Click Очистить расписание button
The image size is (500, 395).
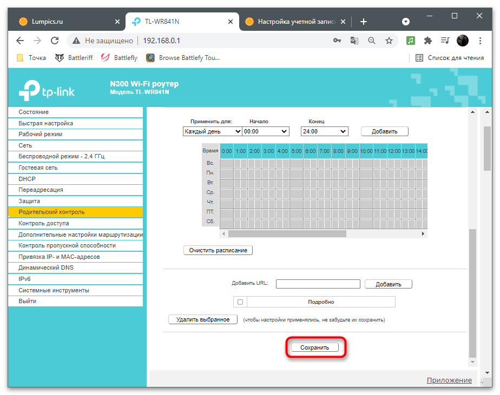(x=218, y=250)
